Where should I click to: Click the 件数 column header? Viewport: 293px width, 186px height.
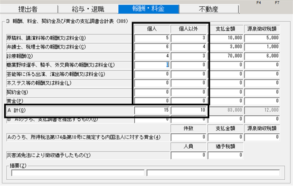[188, 128]
